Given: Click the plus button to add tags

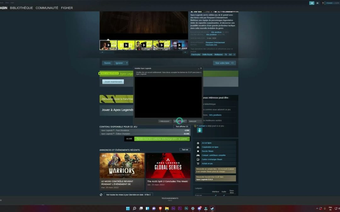Looking at the screenshot, I should tap(234, 55).
